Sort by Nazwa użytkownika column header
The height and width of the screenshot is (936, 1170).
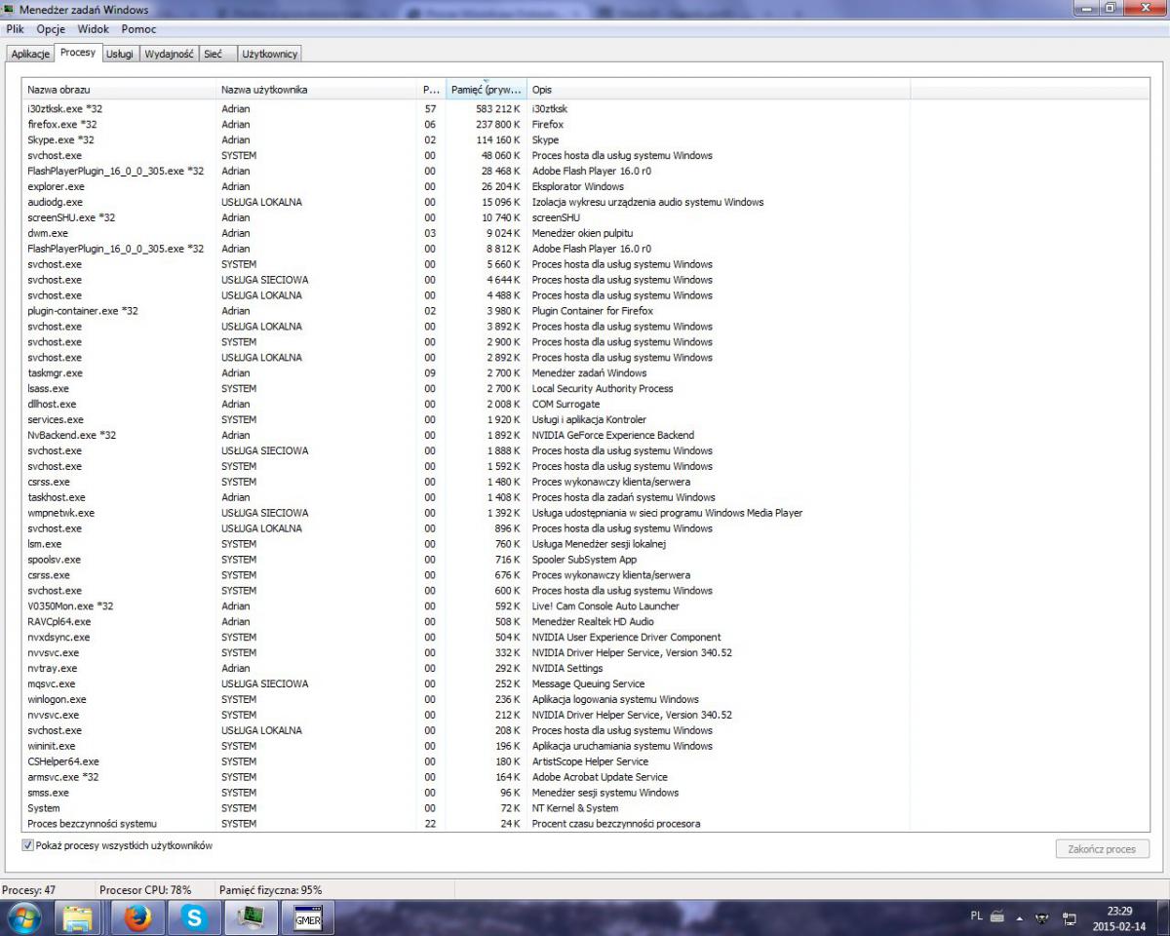pos(317,90)
